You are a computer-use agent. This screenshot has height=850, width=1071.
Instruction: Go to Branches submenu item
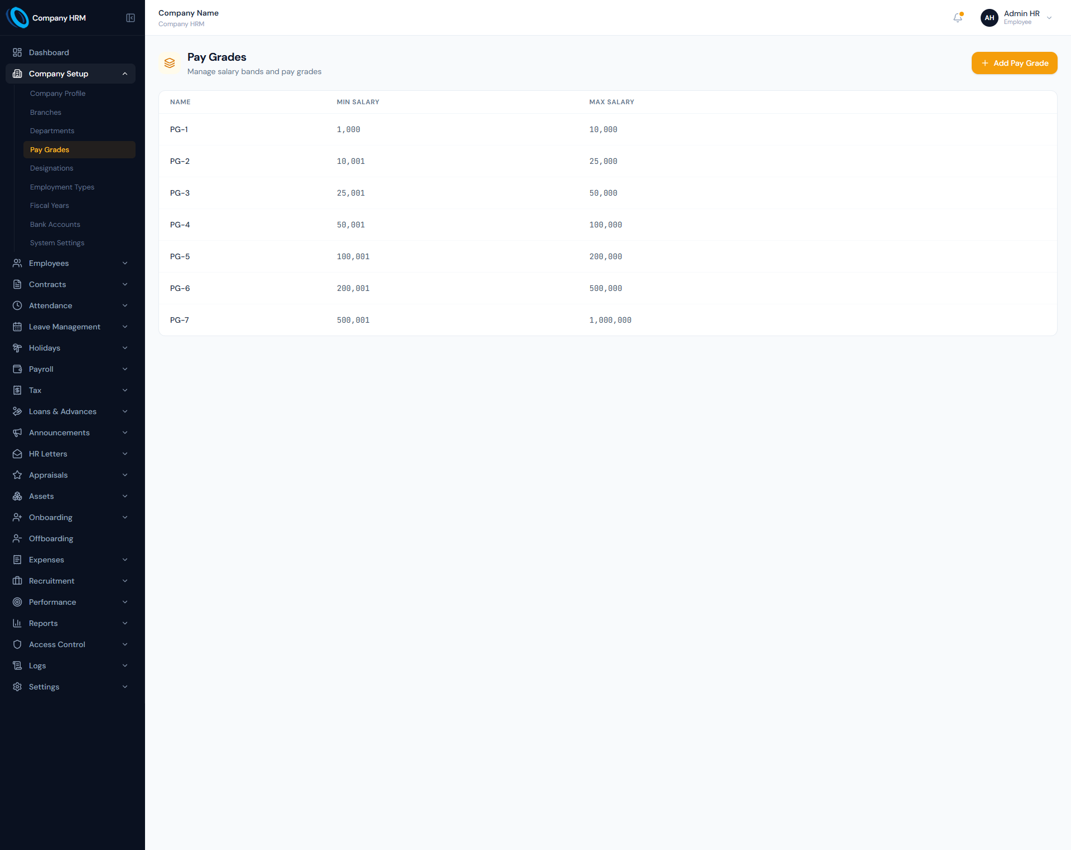[79, 112]
